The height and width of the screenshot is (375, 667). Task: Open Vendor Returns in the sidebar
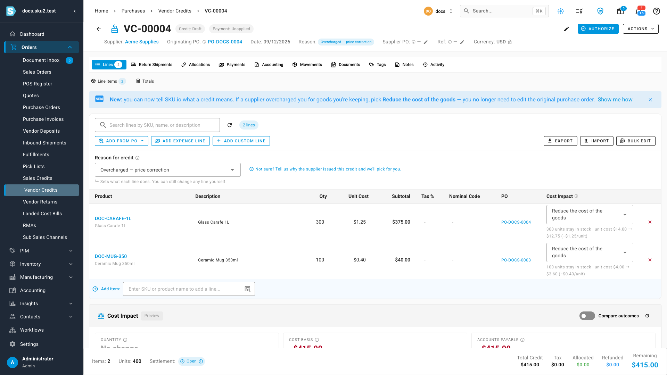point(40,202)
